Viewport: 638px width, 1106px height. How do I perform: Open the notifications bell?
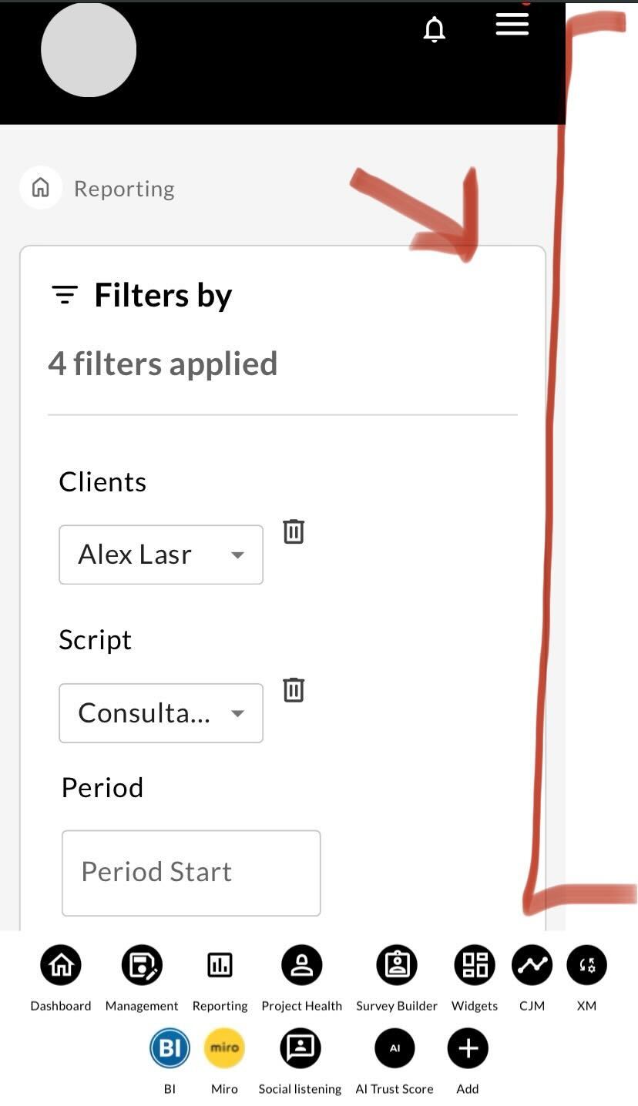point(435,29)
